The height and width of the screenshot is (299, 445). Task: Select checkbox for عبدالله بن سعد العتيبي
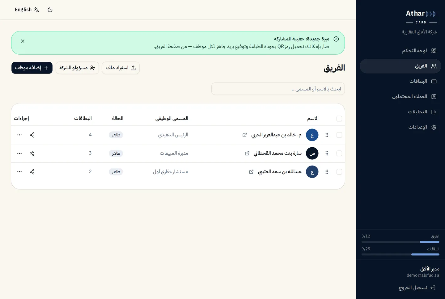point(339,172)
